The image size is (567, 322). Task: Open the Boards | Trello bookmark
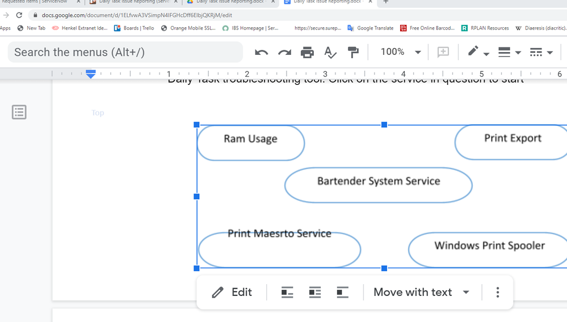134,28
